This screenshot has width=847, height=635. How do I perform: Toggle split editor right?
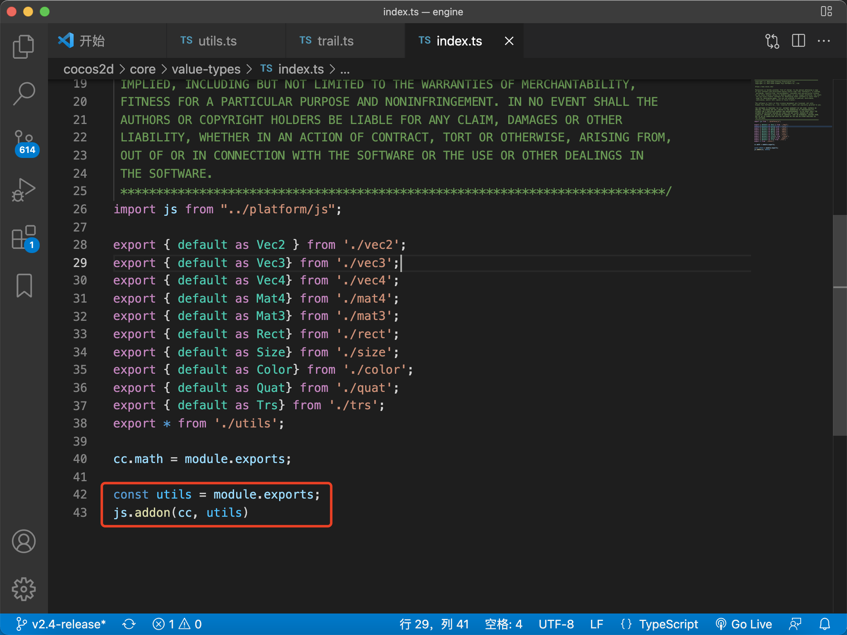coord(798,41)
